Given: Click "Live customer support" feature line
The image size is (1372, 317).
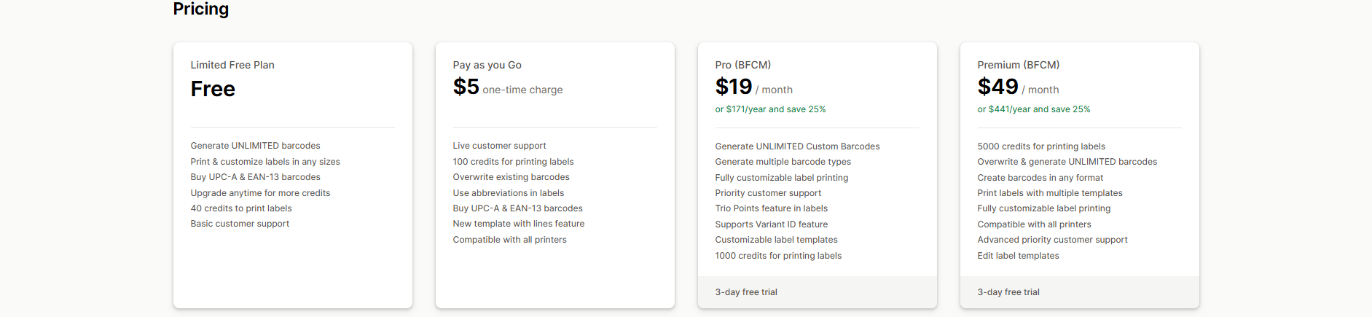Looking at the screenshot, I should 499,146.
